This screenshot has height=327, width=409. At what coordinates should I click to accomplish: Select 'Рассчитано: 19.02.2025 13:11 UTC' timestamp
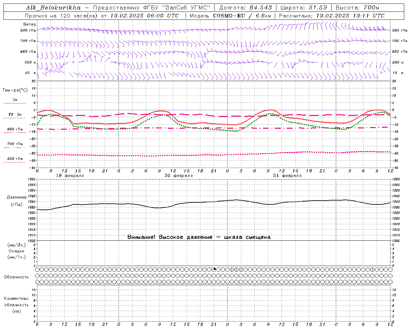332,16
